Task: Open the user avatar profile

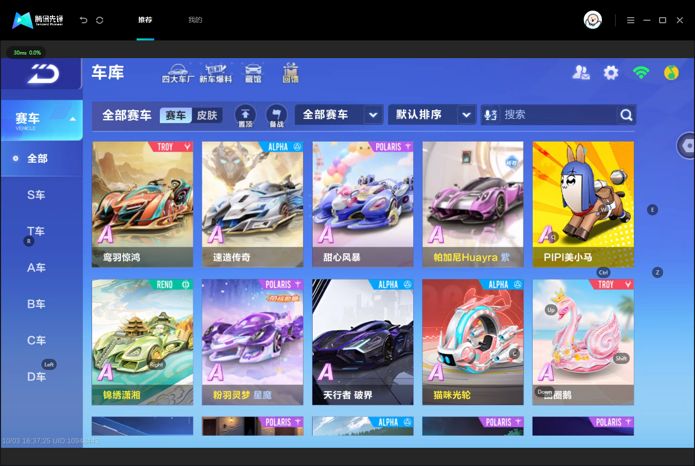Action: coord(592,20)
